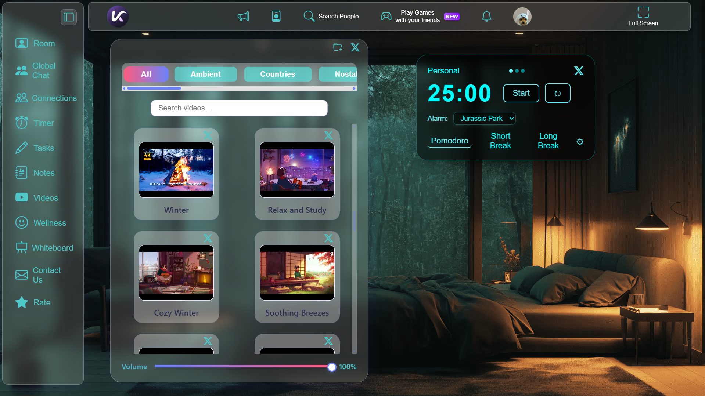Open the Alarm sound dropdown
The width and height of the screenshot is (705, 396).
pos(484,119)
